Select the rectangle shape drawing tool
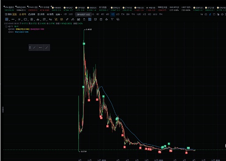The height and width of the screenshot is (161, 226). 25,19
